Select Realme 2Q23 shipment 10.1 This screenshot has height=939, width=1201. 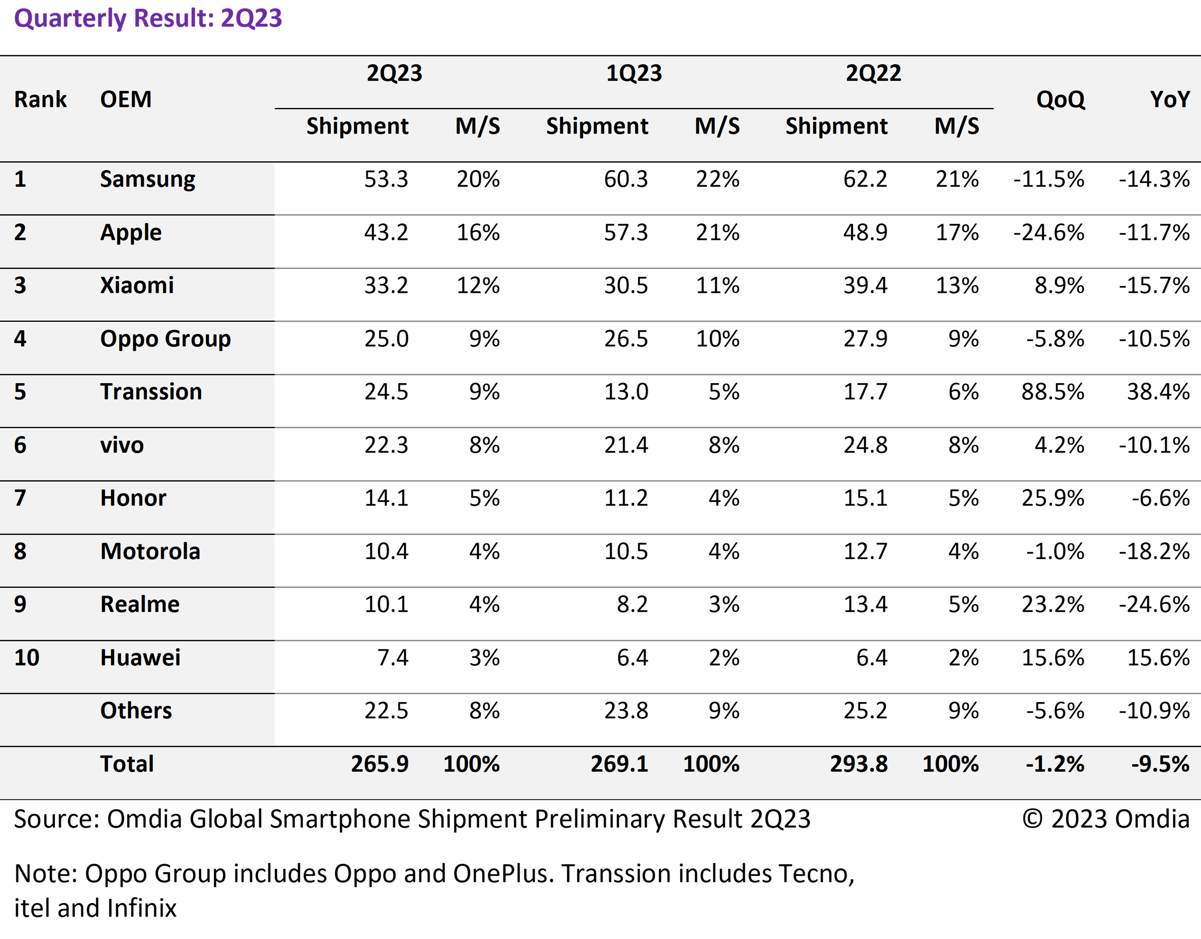pos(386,605)
